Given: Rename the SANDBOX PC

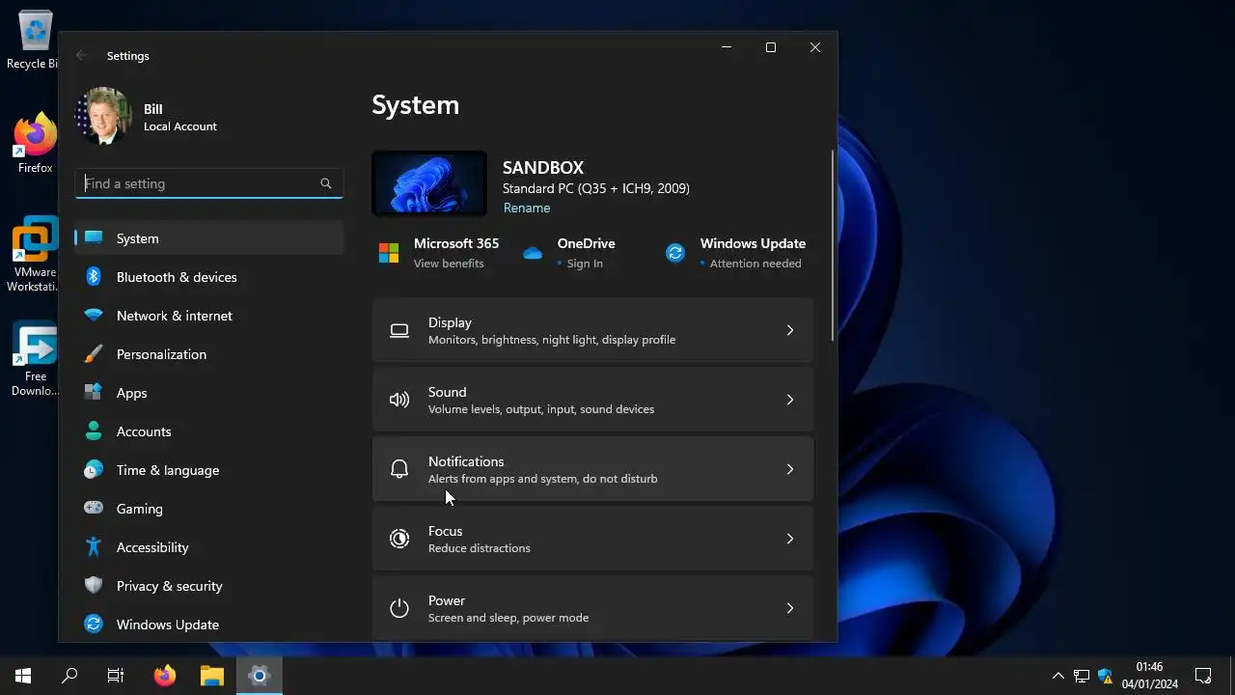Looking at the screenshot, I should pos(527,208).
